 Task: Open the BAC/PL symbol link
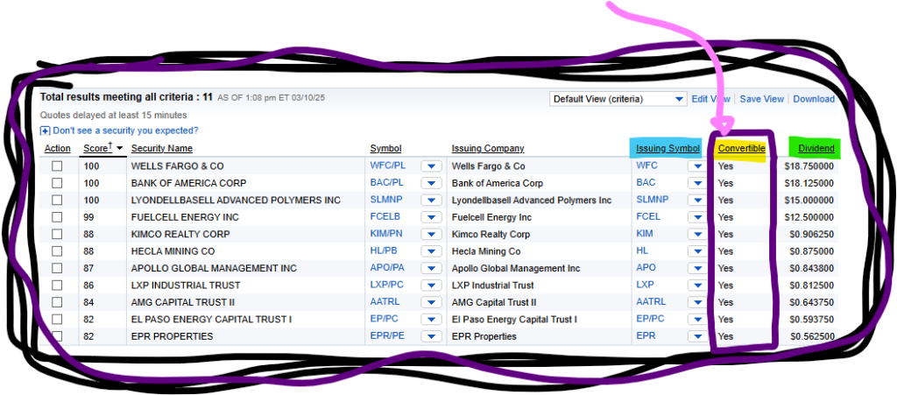point(386,183)
